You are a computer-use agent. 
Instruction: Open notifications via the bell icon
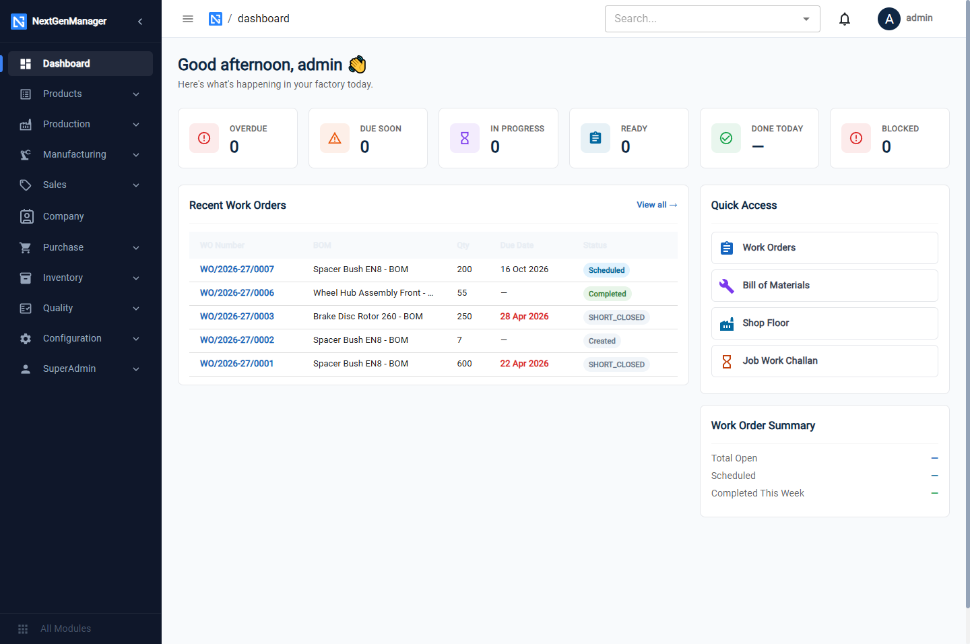click(845, 19)
